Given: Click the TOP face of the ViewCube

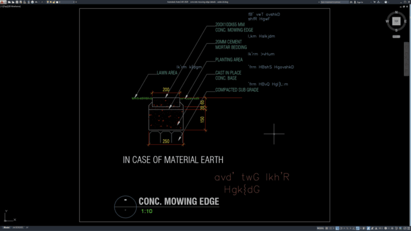Looking at the screenshot, I should pyautogui.click(x=396, y=21).
